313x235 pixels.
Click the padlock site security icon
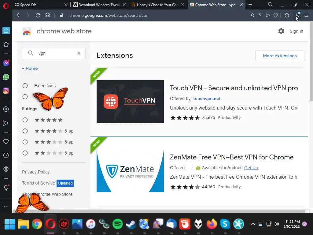tap(62, 15)
